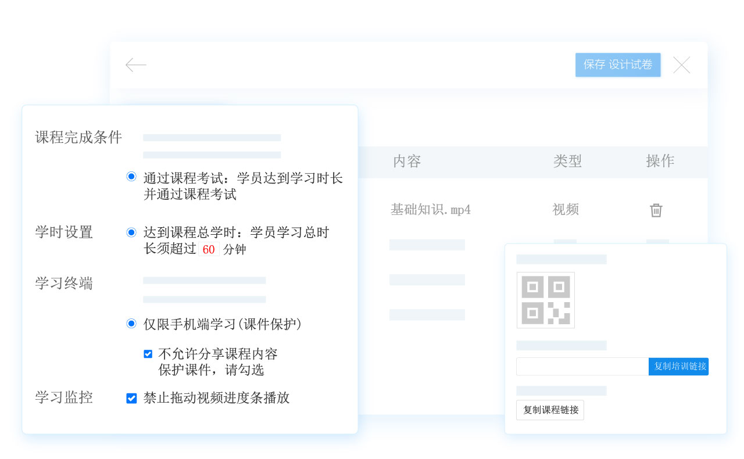Viewport: 744px width, 459px height.
Task: Click the 类型 column header
Action: 567,162
